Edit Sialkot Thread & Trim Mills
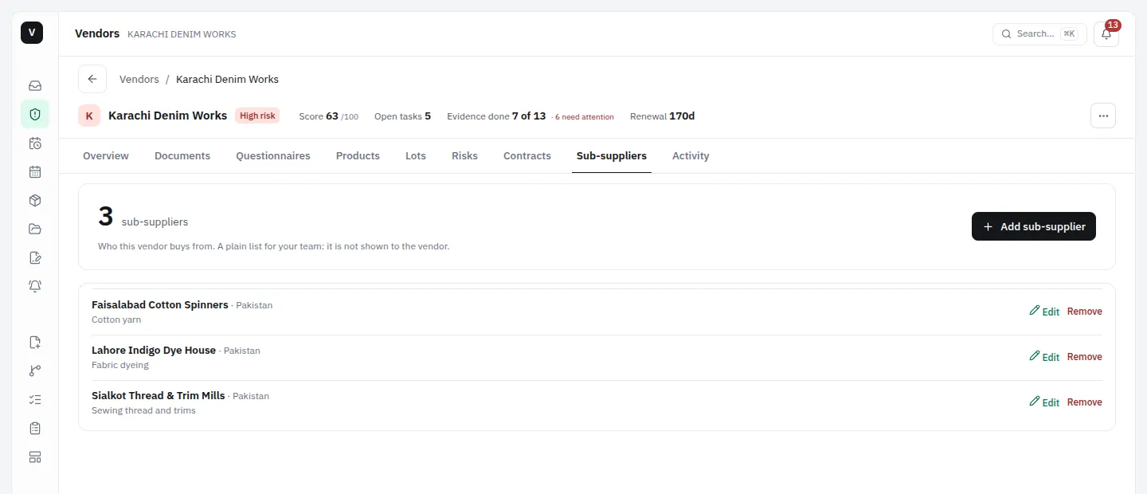1147x494 pixels. [1044, 402]
